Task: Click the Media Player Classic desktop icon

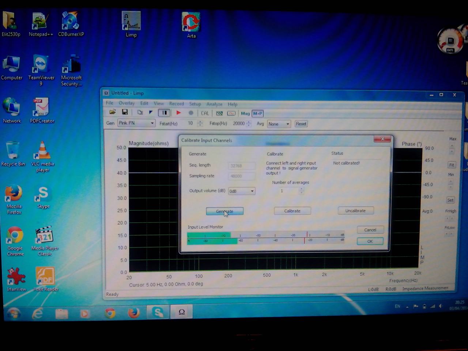Action: pyautogui.click(x=45, y=241)
